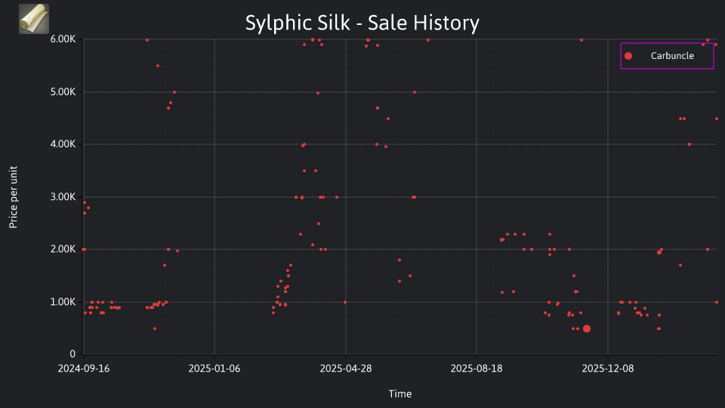725x408 pixels.
Task: Click the 3.00K price axis label
Action: pyautogui.click(x=63, y=197)
